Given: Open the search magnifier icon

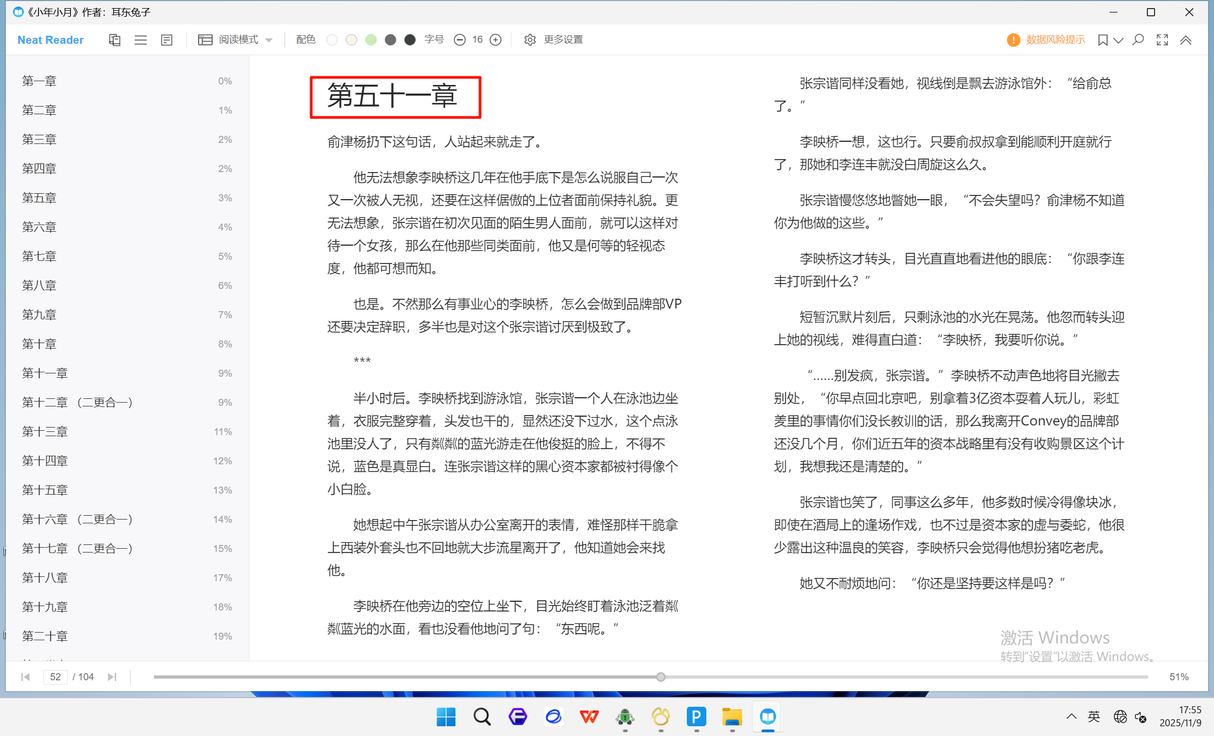Looking at the screenshot, I should tap(1138, 40).
